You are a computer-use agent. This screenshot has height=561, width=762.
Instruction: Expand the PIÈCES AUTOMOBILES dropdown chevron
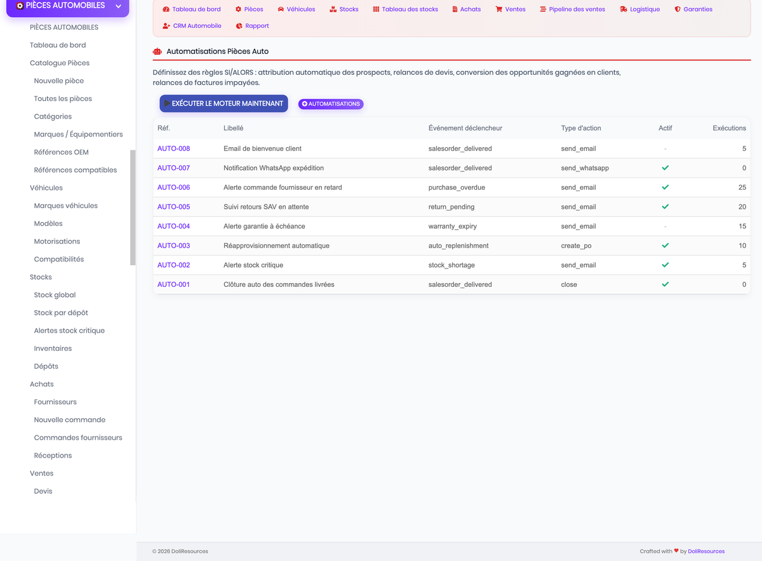click(x=118, y=6)
